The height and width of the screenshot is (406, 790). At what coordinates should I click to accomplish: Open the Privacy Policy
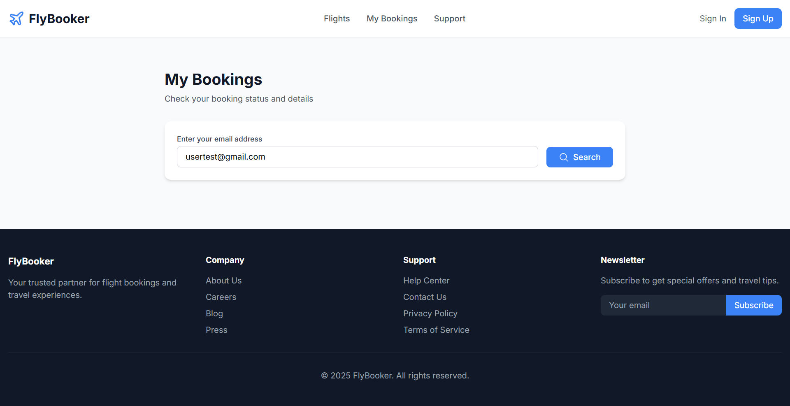point(430,313)
